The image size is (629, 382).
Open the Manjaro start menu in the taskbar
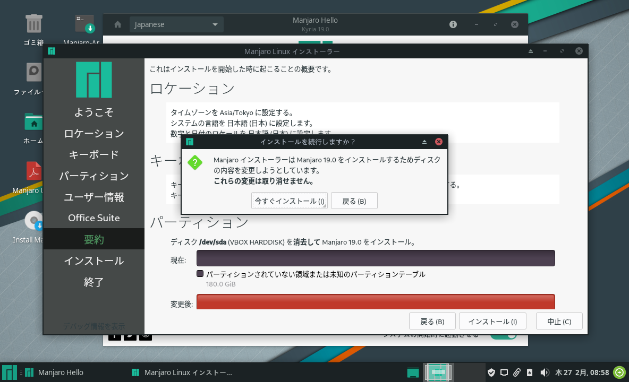point(9,372)
